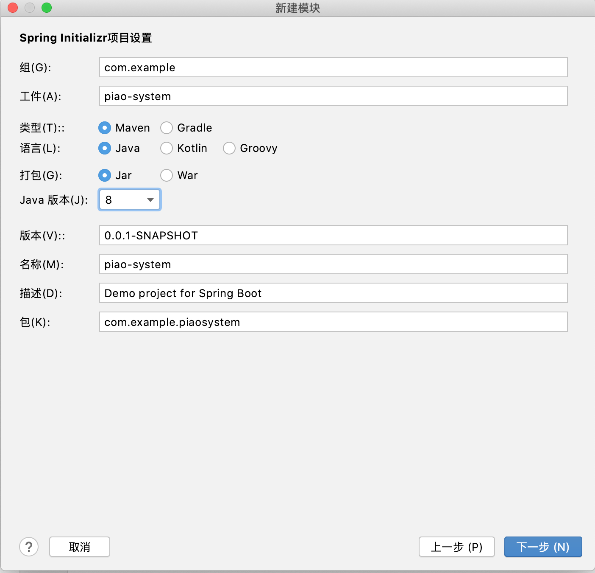
Task: Focus the 包(K) package input field
Action: [x=333, y=322]
